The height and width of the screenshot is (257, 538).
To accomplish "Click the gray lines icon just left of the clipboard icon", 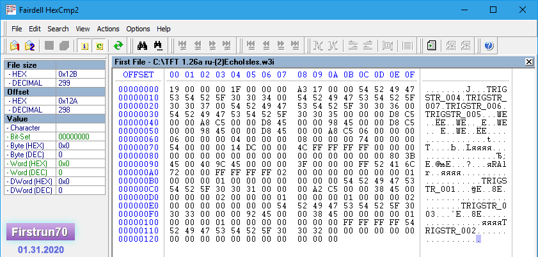I will pos(407,45).
